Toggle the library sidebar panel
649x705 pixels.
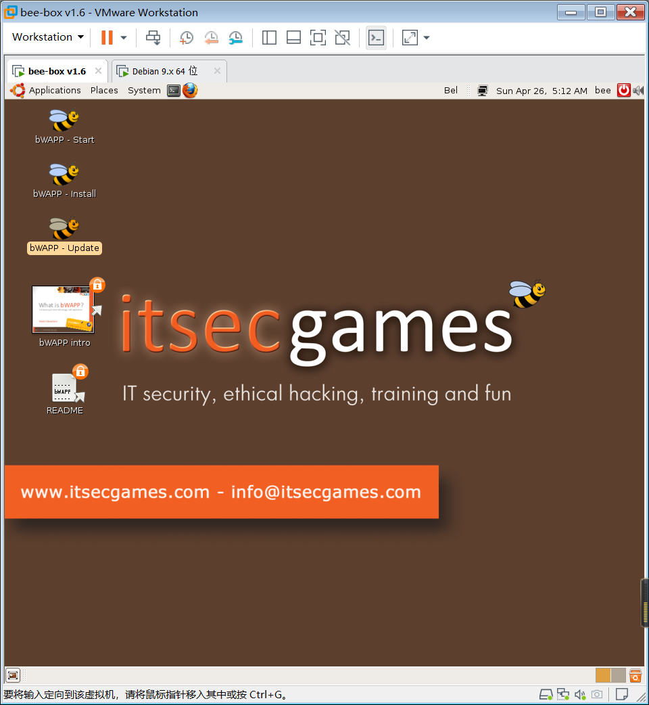click(269, 38)
